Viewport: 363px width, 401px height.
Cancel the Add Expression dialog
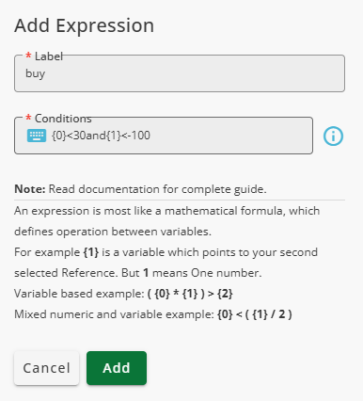tap(46, 368)
